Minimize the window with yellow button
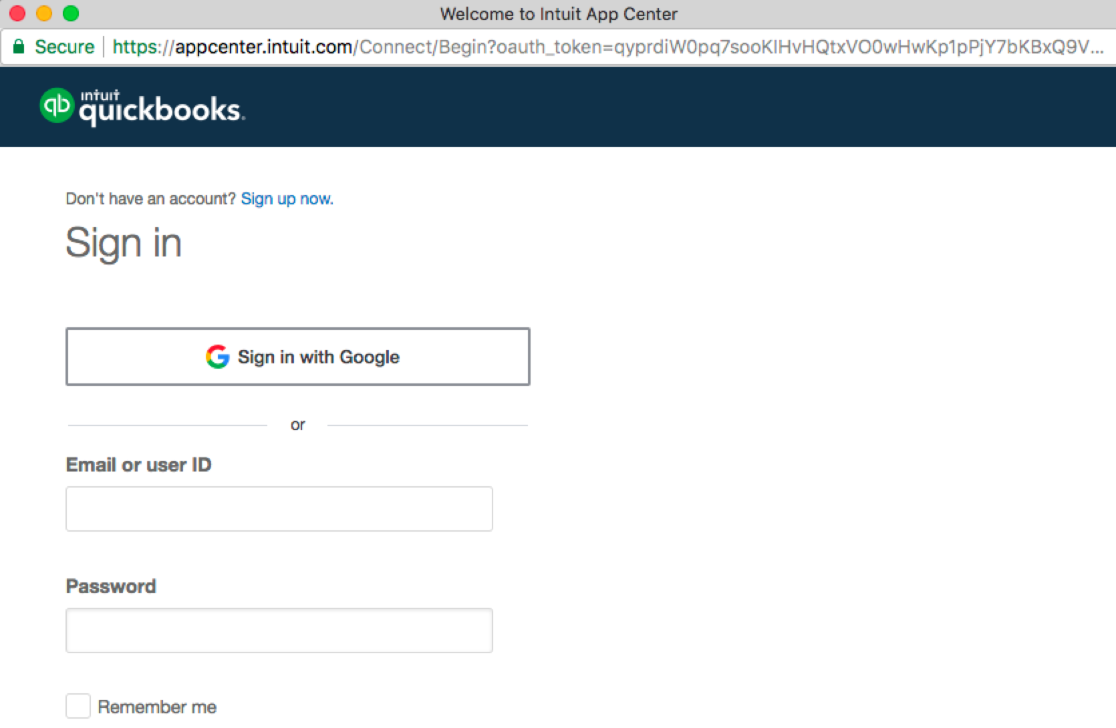 coord(44,13)
